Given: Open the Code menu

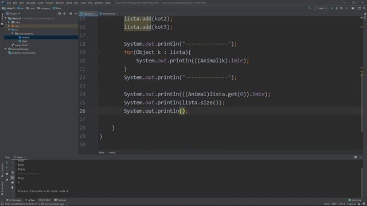Looking at the screenshot, I should click(x=41, y=3).
